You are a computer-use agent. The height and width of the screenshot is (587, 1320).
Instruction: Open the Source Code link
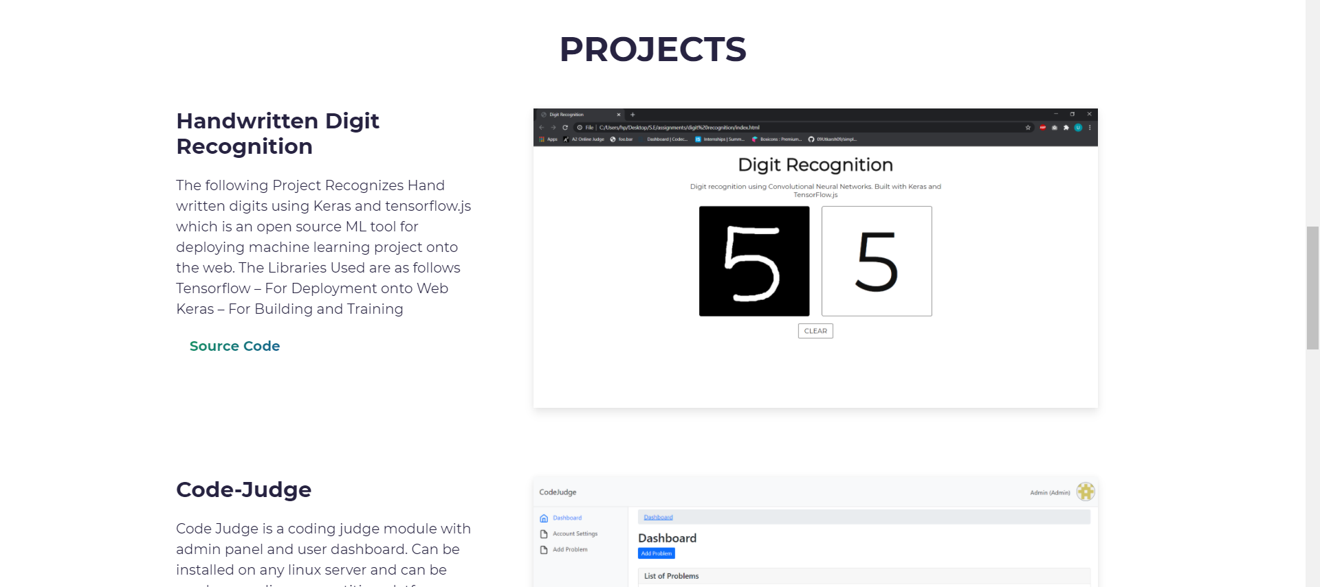click(234, 346)
